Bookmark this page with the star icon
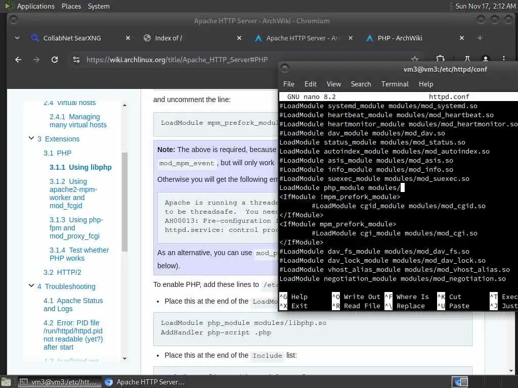518x388 pixels. click(x=415, y=59)
